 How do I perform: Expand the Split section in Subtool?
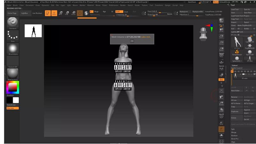(233, 129)
